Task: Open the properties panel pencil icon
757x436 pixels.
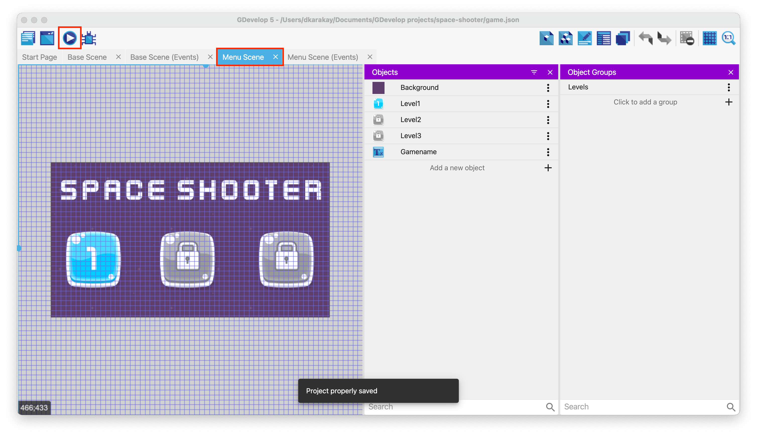Action: (585, 38)
